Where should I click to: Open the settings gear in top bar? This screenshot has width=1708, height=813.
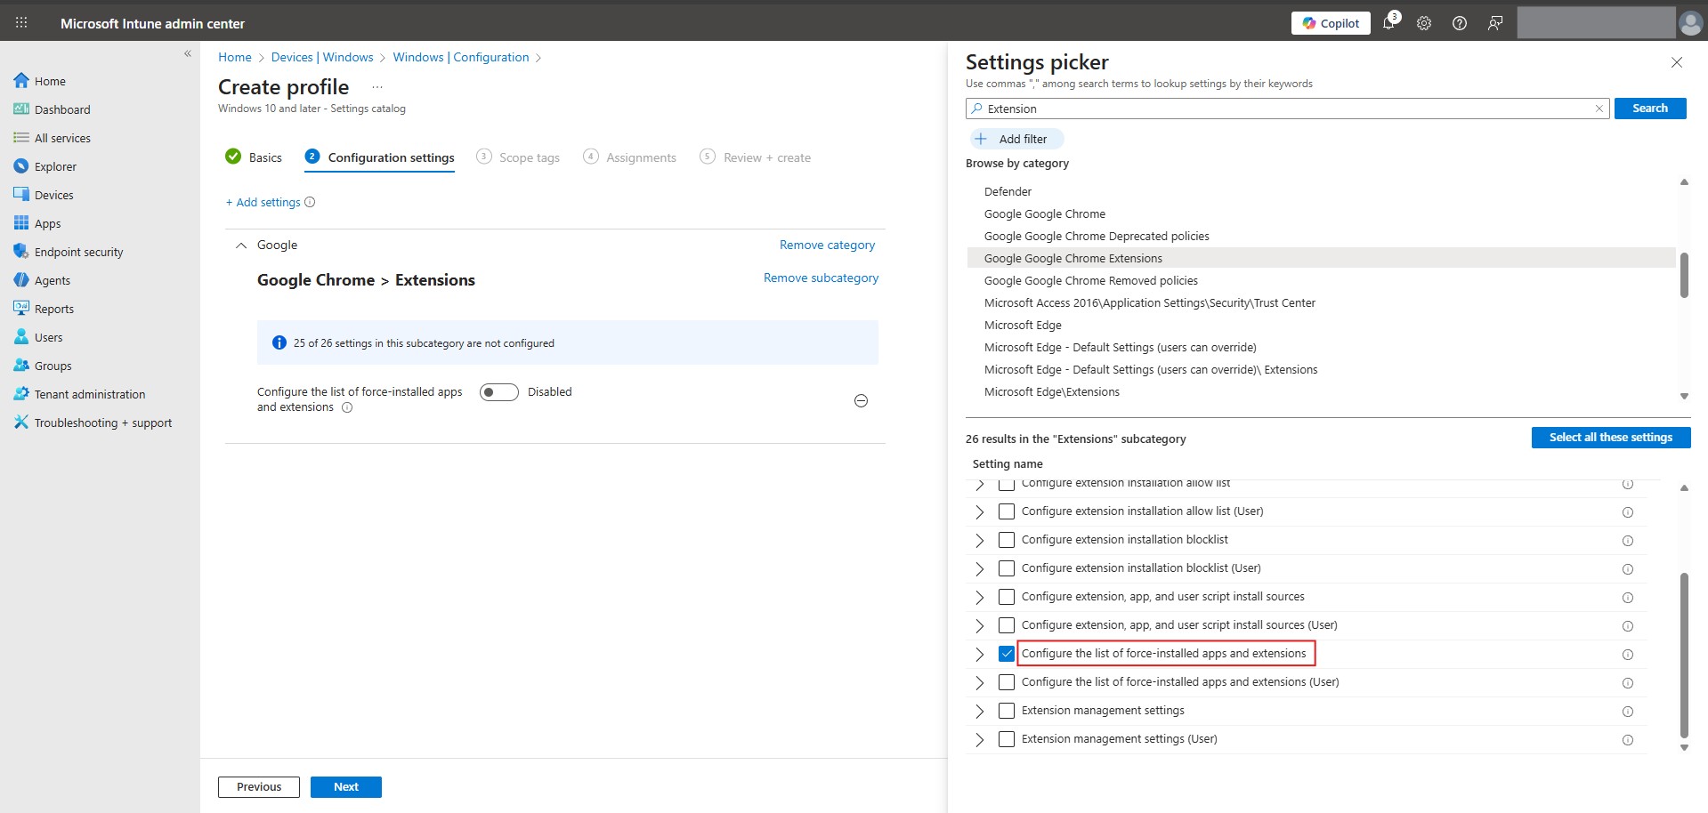coord(1423,23)
